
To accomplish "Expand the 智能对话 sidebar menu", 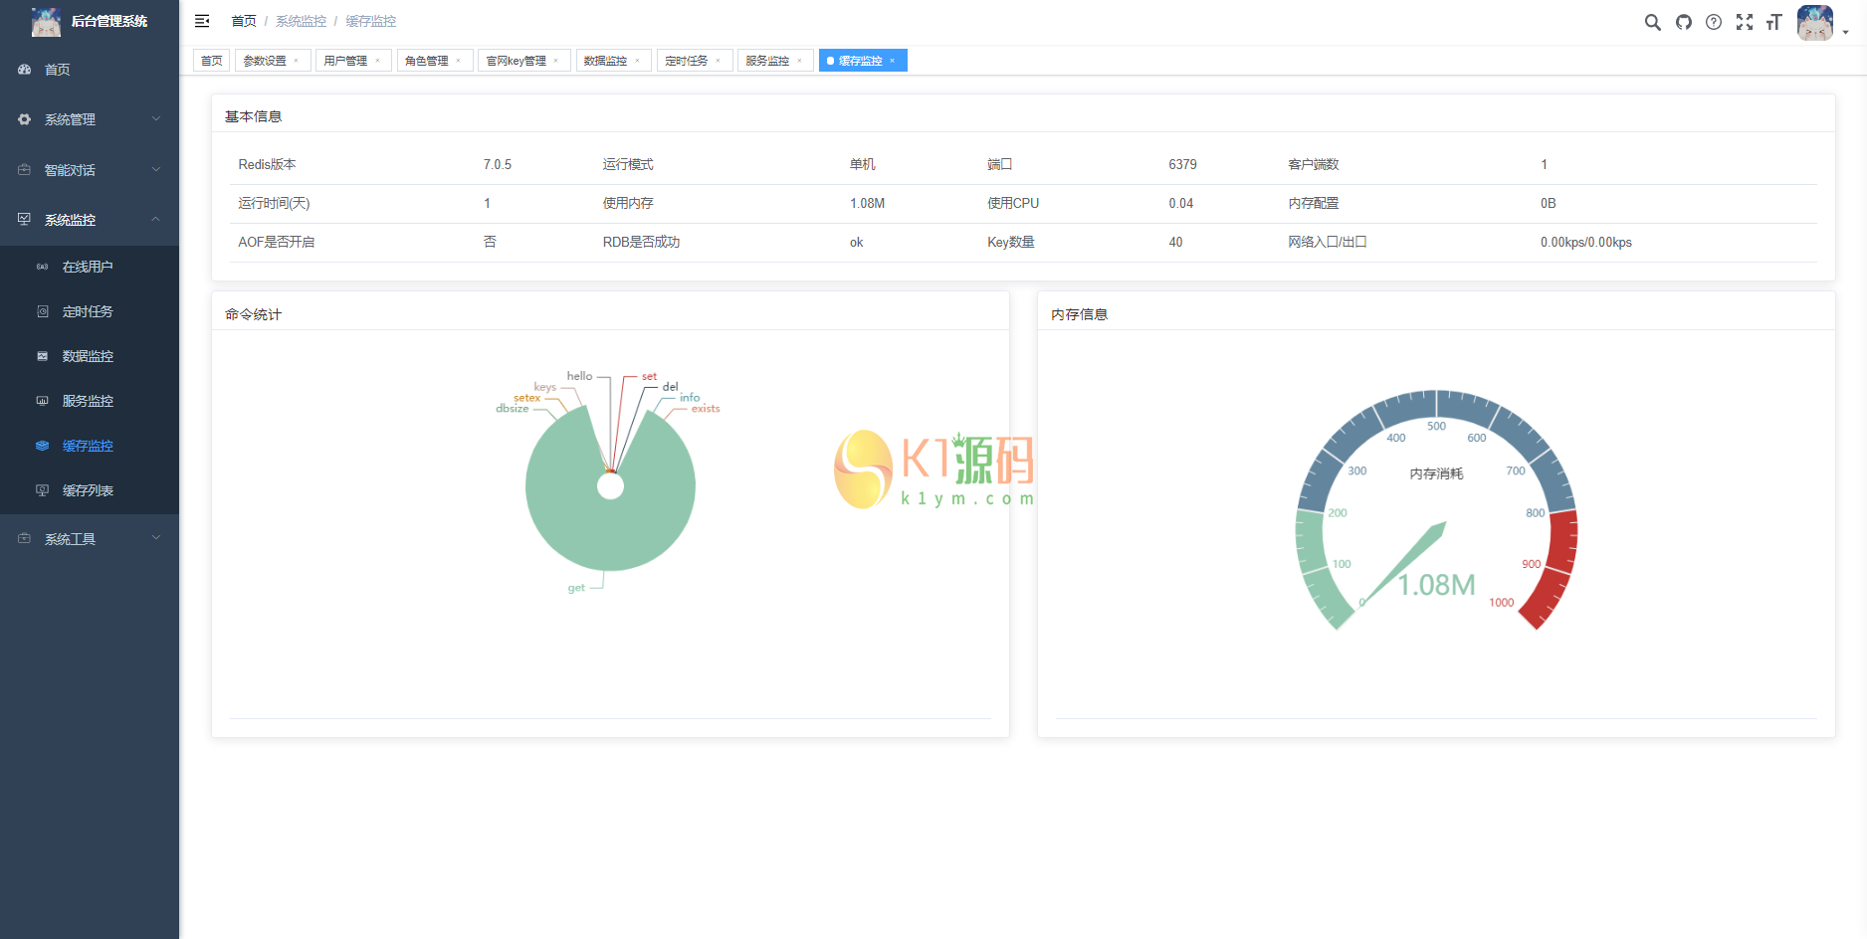I will tap(90, 170).
